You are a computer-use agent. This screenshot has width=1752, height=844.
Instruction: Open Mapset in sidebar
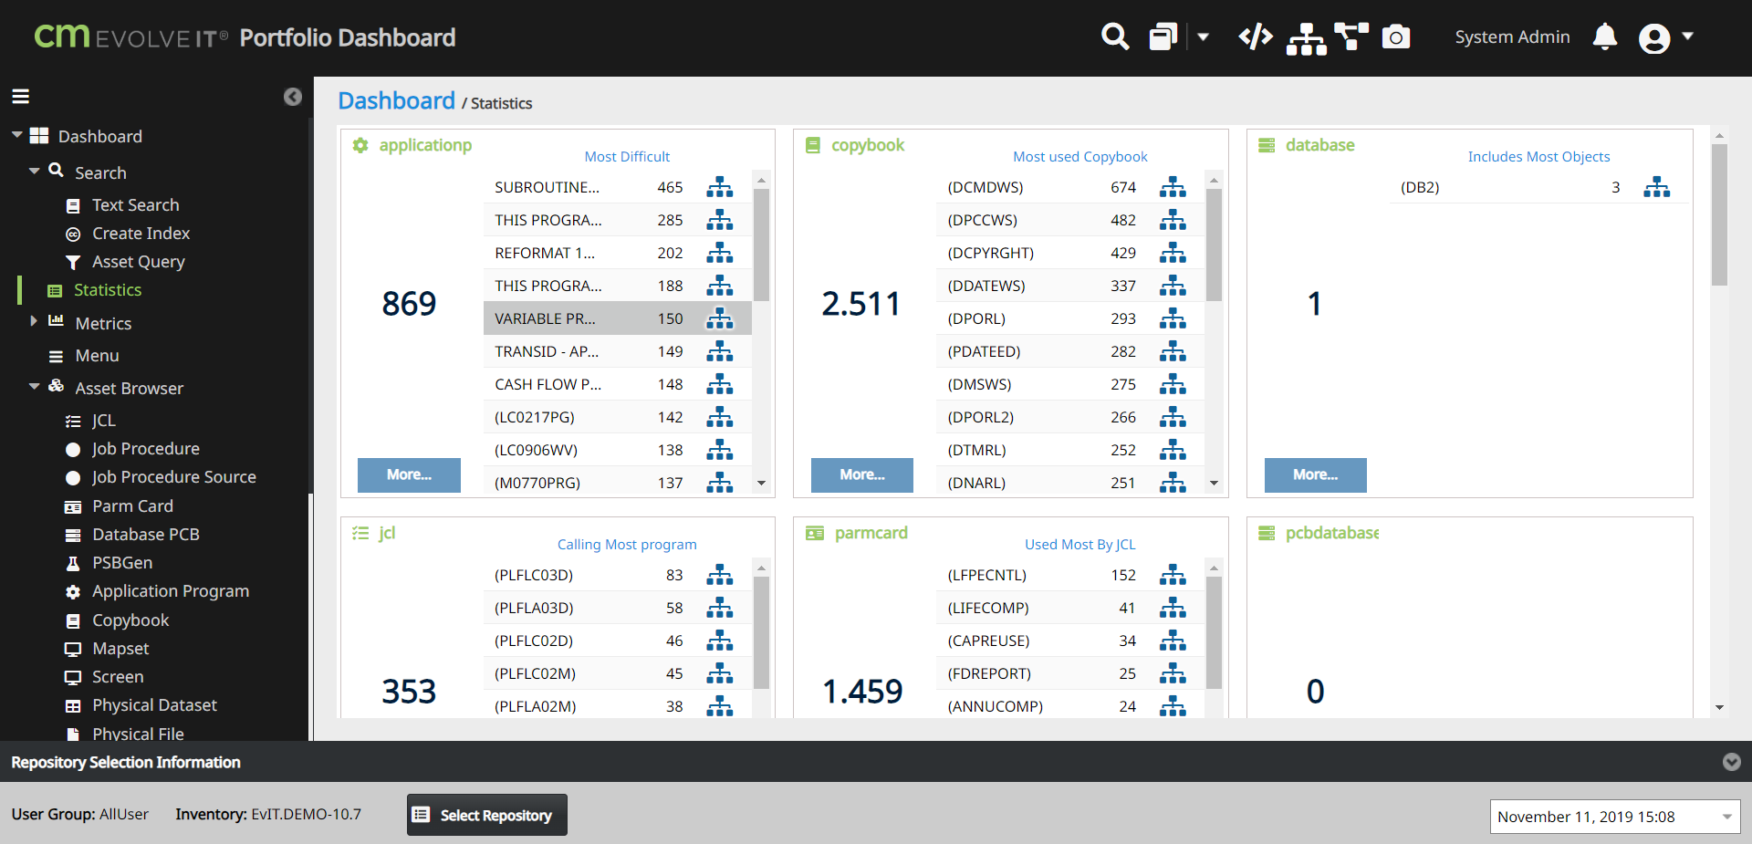coord(120,649)
